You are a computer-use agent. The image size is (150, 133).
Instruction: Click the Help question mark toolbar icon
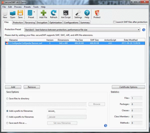coord(87,13)
